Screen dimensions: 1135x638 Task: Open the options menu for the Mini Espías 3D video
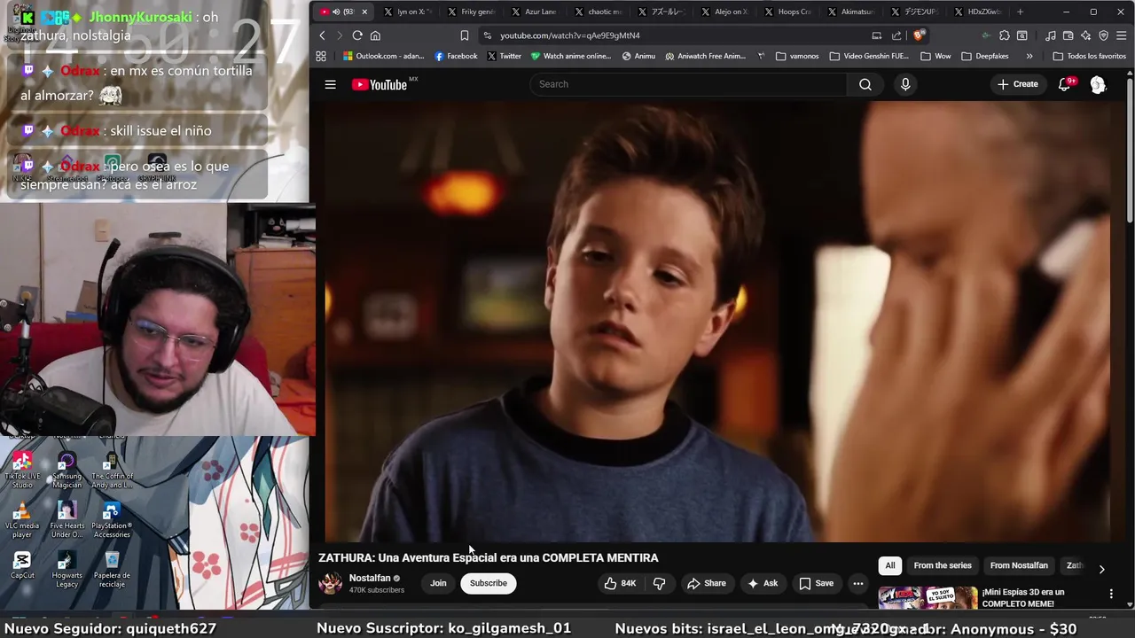[1111, 594]
